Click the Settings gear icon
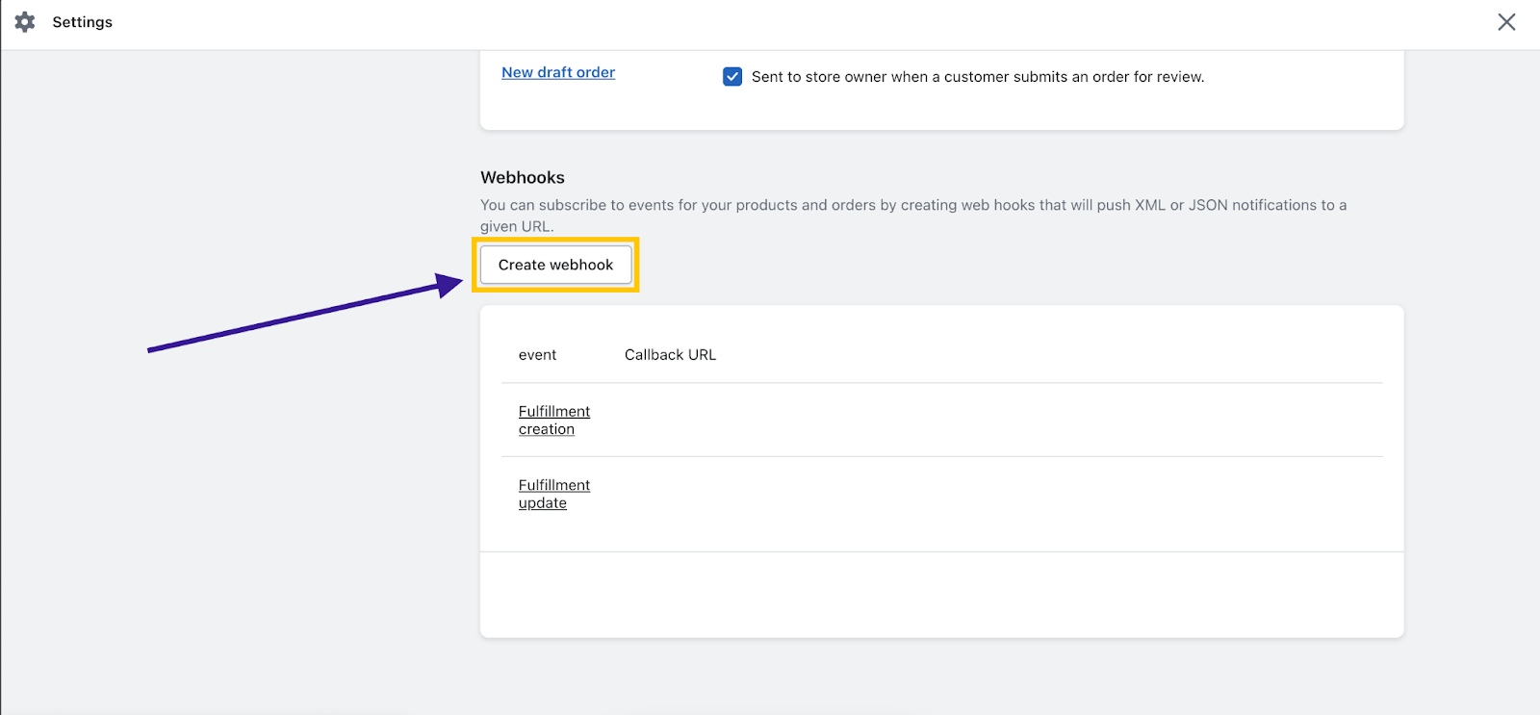Viewport: 1540px width, 715px height. (x=25, y=22)
